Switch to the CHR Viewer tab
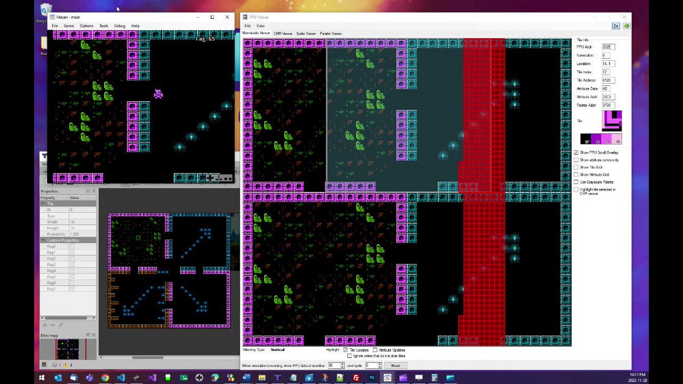Image resolution: width=683 pixels, height=384 pixels. (x=282, y=34)
